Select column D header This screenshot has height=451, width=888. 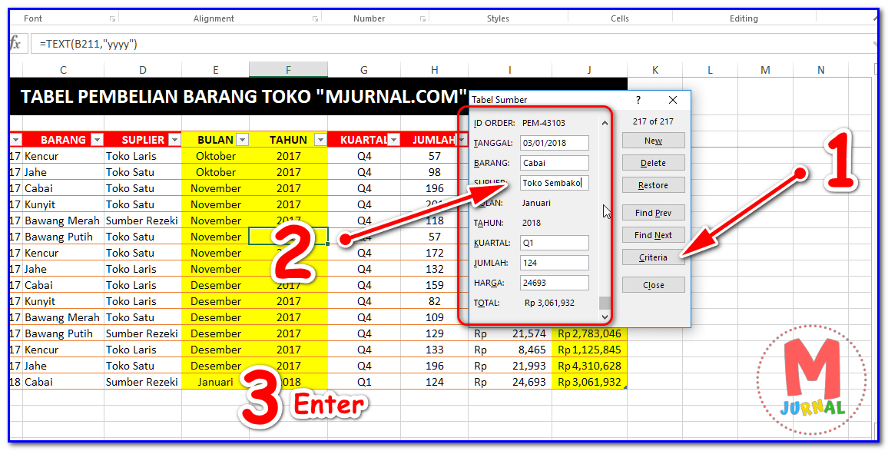[x=142, y=70]
